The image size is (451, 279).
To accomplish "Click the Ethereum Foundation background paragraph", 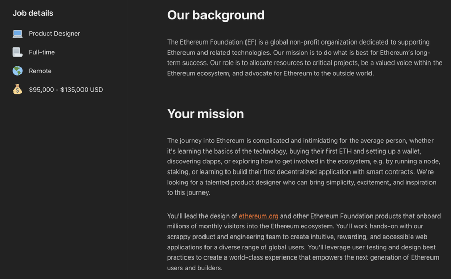I will [x=304, y=58].
